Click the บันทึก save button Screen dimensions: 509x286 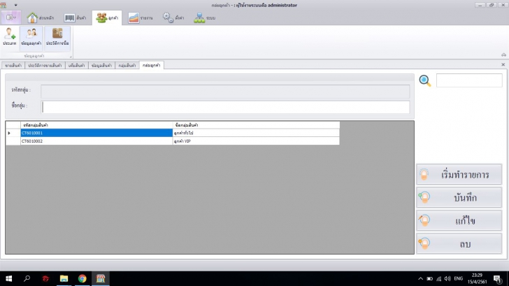[x=459, y=198]
